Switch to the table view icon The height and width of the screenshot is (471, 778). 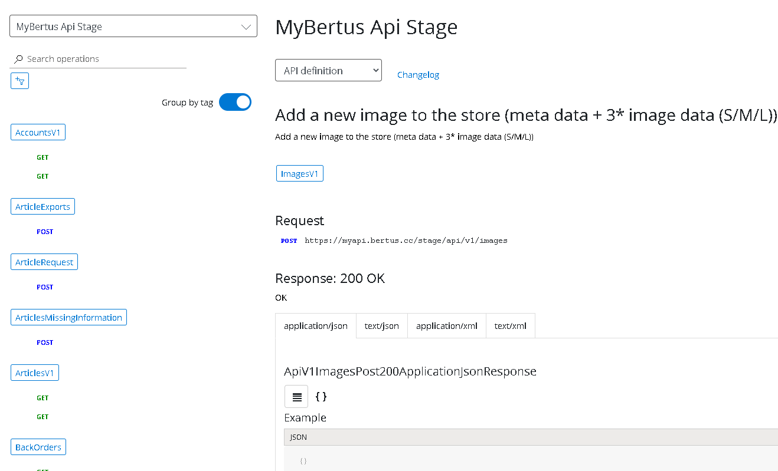point(296,396)
